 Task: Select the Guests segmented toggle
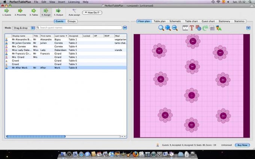(59, 21)
